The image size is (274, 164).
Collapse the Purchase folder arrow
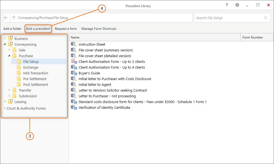coord(9,56)
